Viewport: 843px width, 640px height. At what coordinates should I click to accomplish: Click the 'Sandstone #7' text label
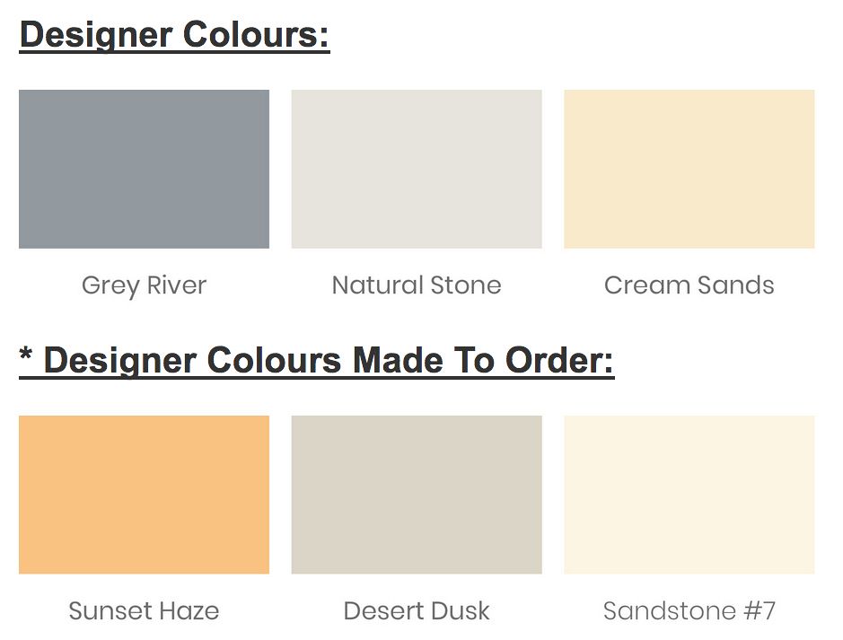pos(689,611)
